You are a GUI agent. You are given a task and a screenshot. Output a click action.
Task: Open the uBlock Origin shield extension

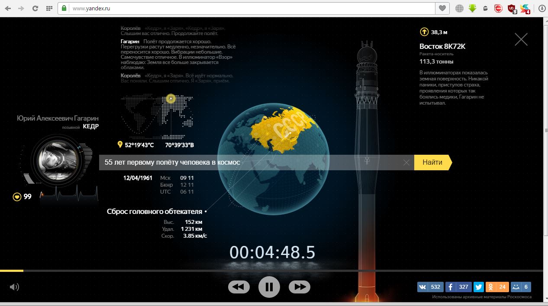512,8
